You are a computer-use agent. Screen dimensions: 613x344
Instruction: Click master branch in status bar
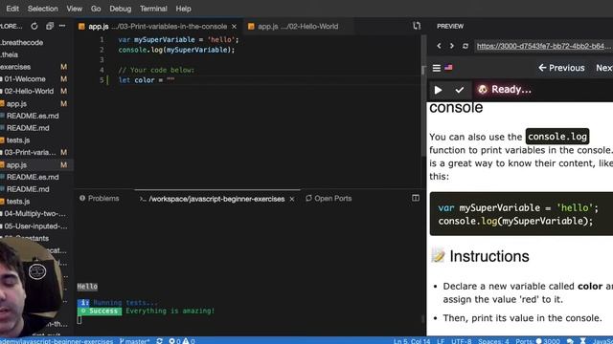point(134,341)
